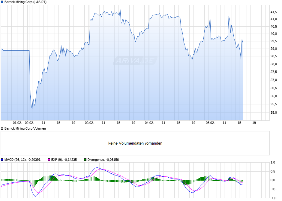282x201 pixels.
Task: Click the '05.02.' date label
Action: coord(210,123)
